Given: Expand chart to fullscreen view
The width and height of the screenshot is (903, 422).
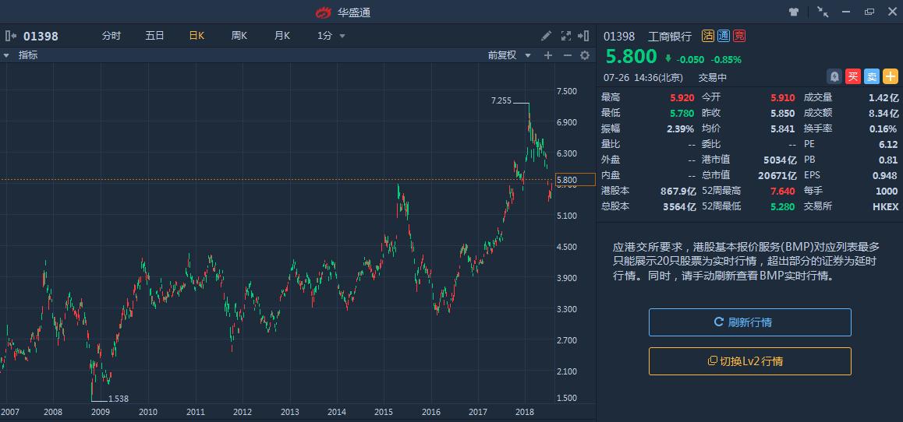Looking at the screenshot, I should click(x=565, y=36).
